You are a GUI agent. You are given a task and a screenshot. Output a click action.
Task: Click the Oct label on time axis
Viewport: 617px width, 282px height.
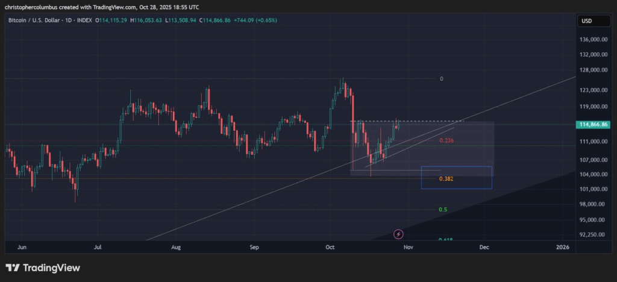(330, 247)
